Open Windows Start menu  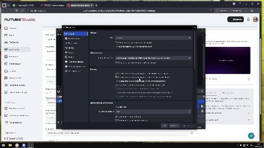[3, 145]
